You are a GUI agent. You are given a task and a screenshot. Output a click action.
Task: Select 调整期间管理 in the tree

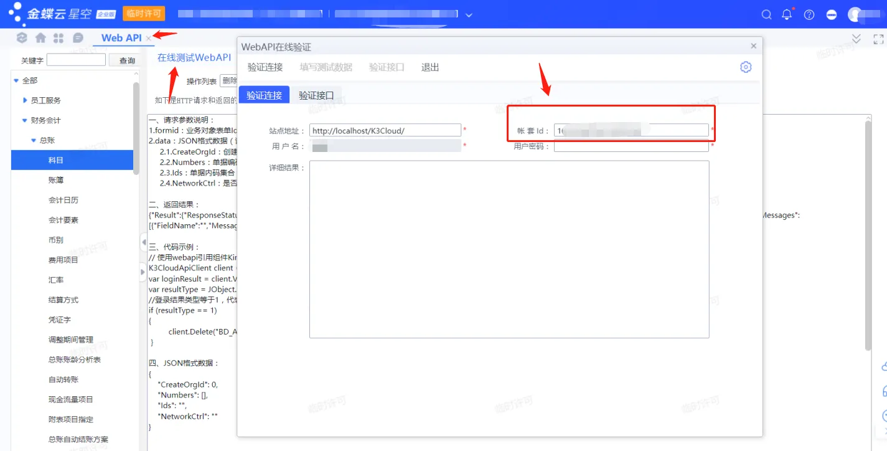[x=72, y=339]
